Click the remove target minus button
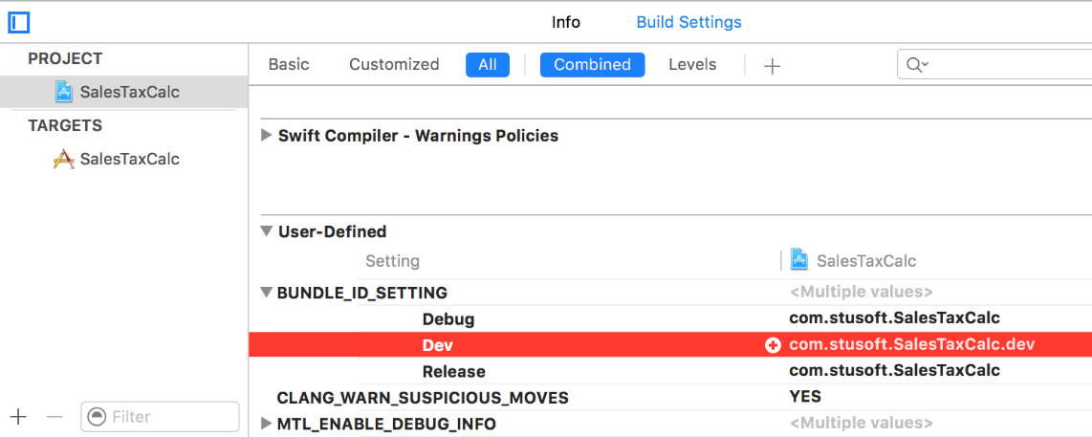The image size is (1092, 437). click(55, 416)
